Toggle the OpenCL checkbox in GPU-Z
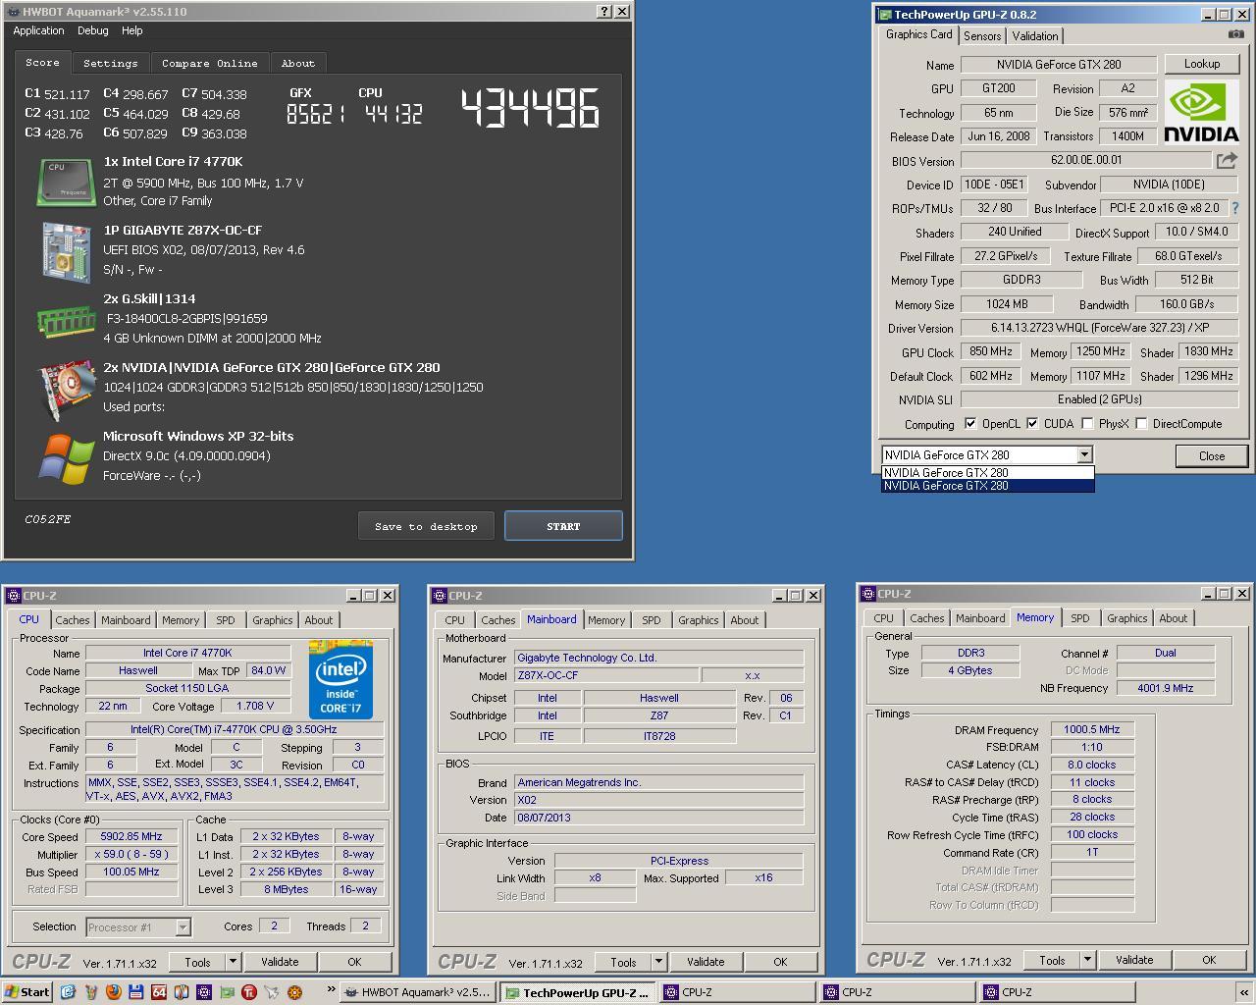 pyautogui.click(x=970, y=424)
